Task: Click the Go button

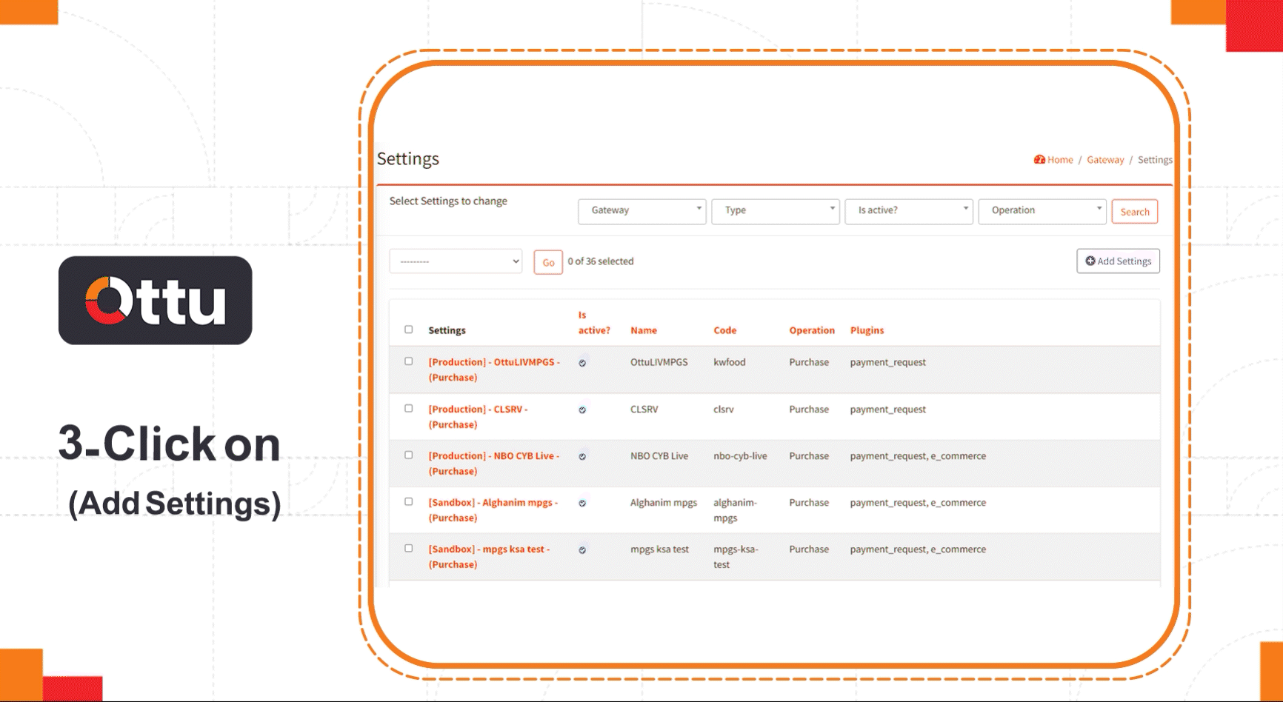Action: pyautogui.click(x=548, y=262)
